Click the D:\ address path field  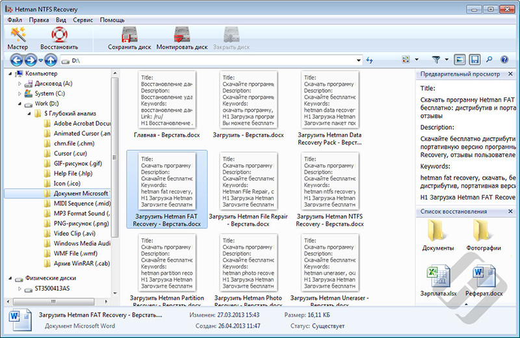[x=213, y=60]
